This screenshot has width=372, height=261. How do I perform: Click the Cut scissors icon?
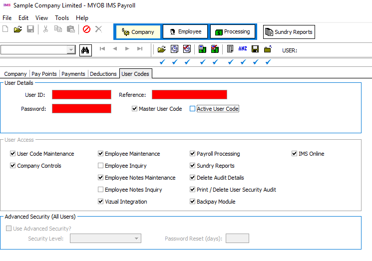click(x=45, y=29)
